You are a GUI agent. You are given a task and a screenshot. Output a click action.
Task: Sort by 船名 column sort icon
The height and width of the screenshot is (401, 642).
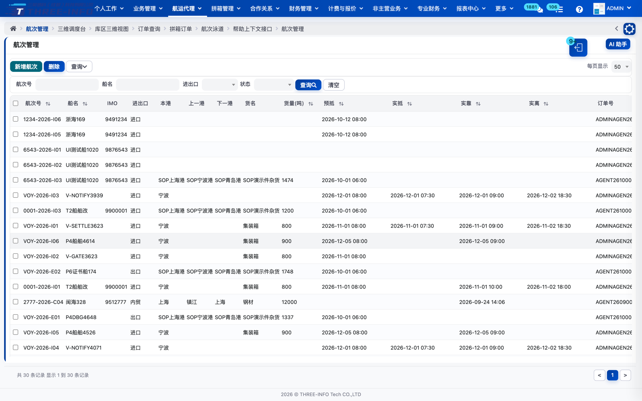[x=85, y=104]
